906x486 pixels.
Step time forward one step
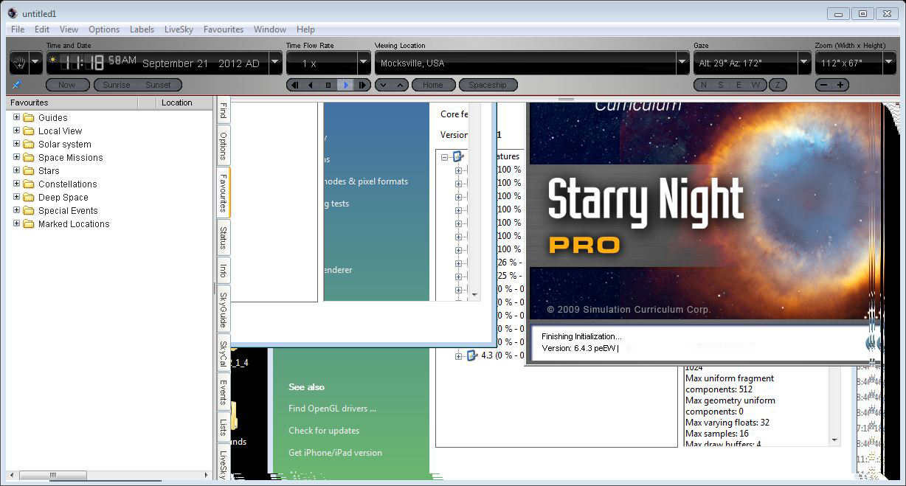click(362, 85)
